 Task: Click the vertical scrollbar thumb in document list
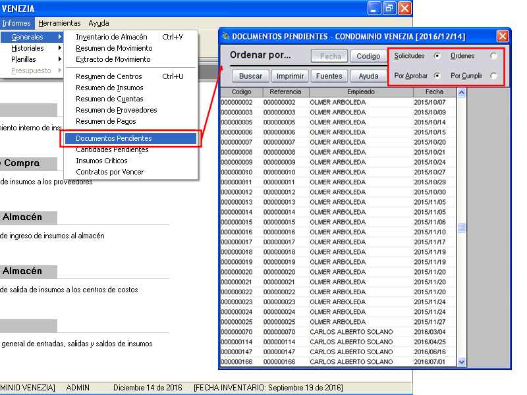462,227
